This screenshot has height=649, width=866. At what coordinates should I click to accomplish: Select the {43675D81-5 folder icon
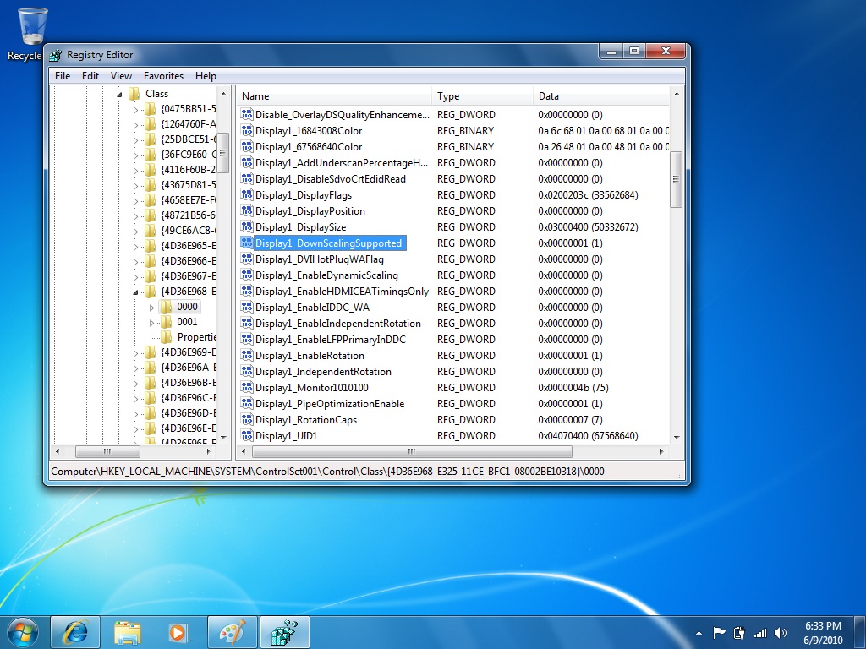tap(150, 185)
